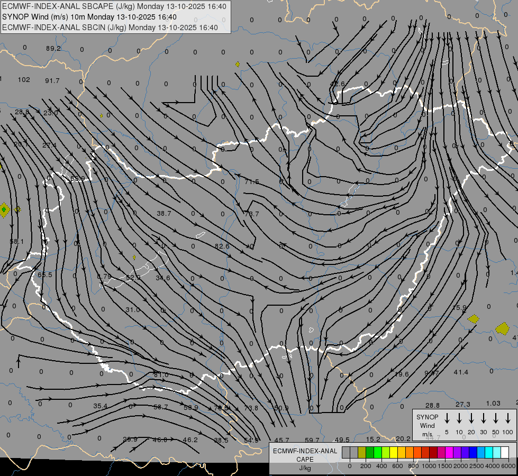Click the 58.7 value on the map
Screen dimensions: 518x476
[161, 407]
